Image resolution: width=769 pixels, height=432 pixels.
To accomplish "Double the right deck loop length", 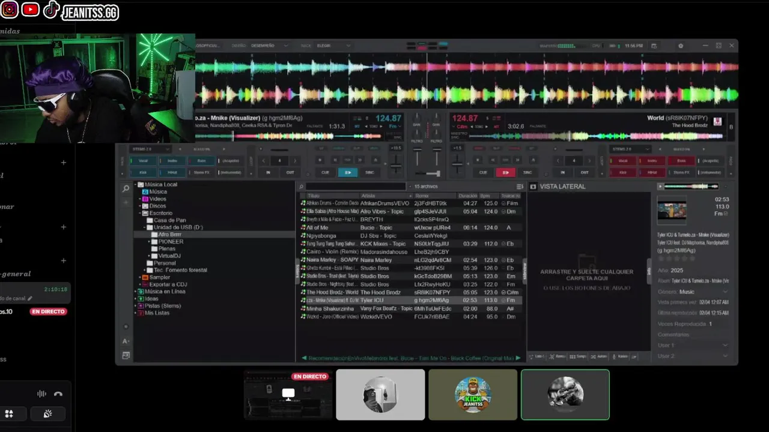I will pos(589,161).
